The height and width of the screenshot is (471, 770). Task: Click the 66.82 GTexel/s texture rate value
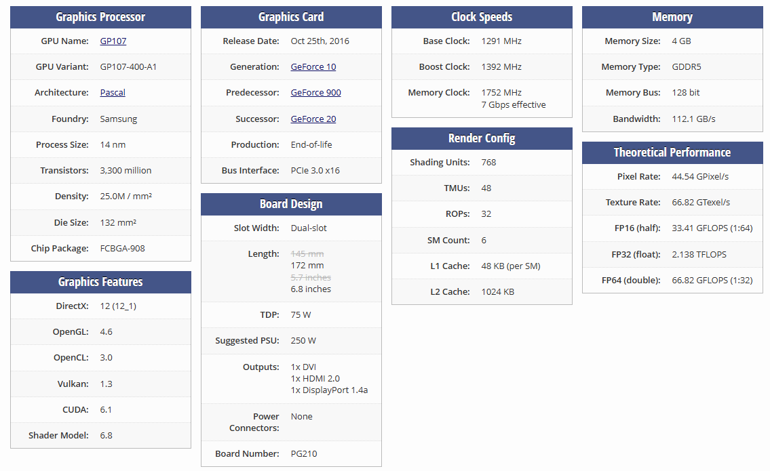point(701,203)
